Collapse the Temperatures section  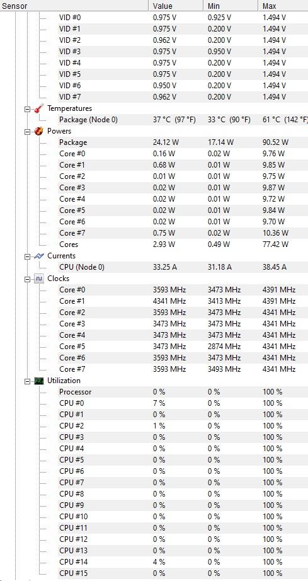click(x=27, y=109)
